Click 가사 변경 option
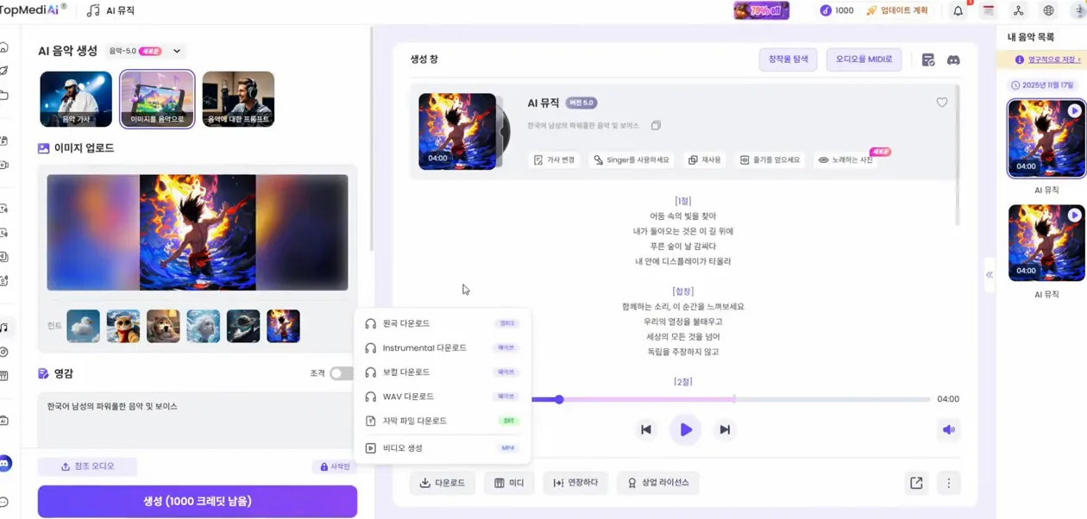The width and height of the screenshot is (1087, 519). click(x=554, y=160)
